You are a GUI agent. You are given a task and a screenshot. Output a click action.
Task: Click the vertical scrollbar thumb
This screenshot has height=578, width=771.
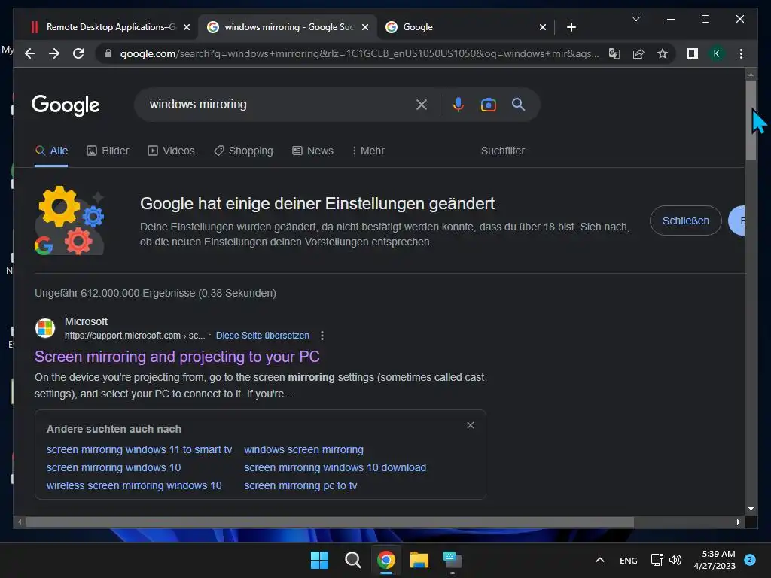click(x=751, y=120)
